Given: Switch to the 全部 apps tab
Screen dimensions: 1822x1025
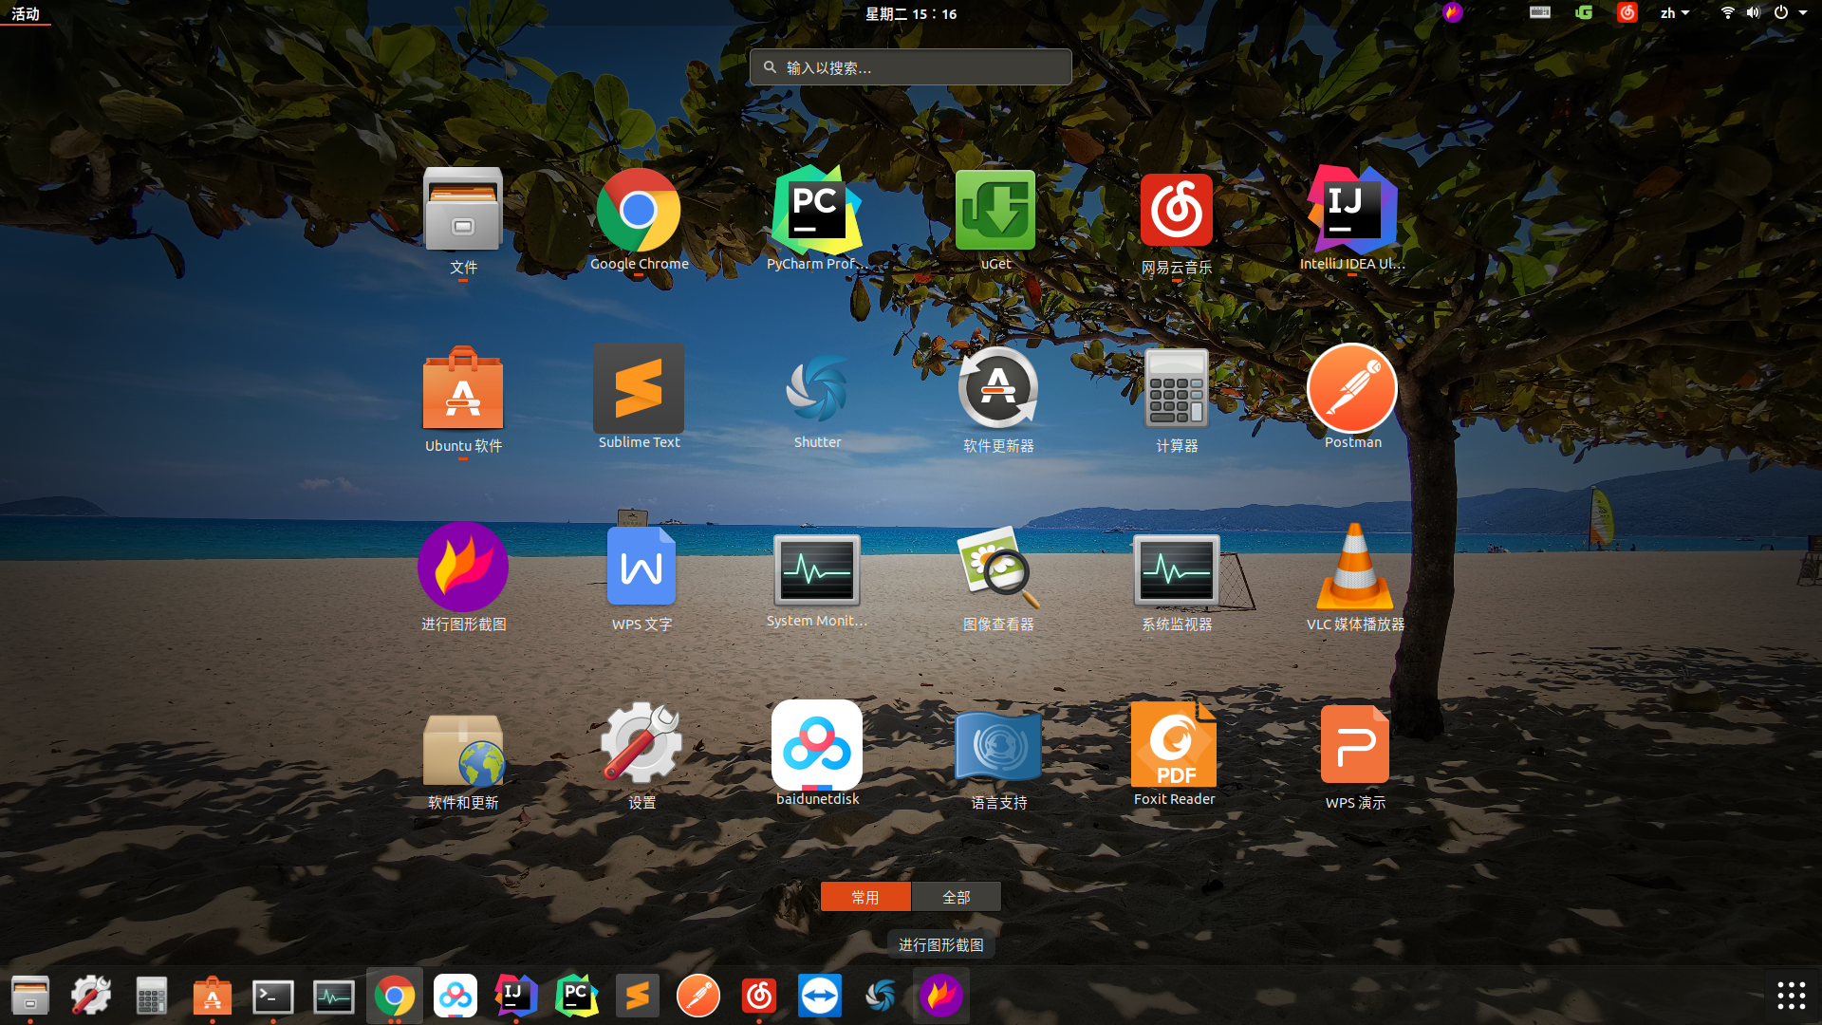Looking at the screenshot, I should click(957, 896).
